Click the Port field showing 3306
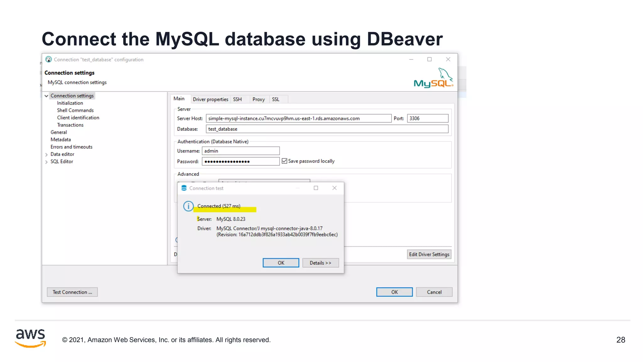This screenshot has height=362, width=643. 428,118
